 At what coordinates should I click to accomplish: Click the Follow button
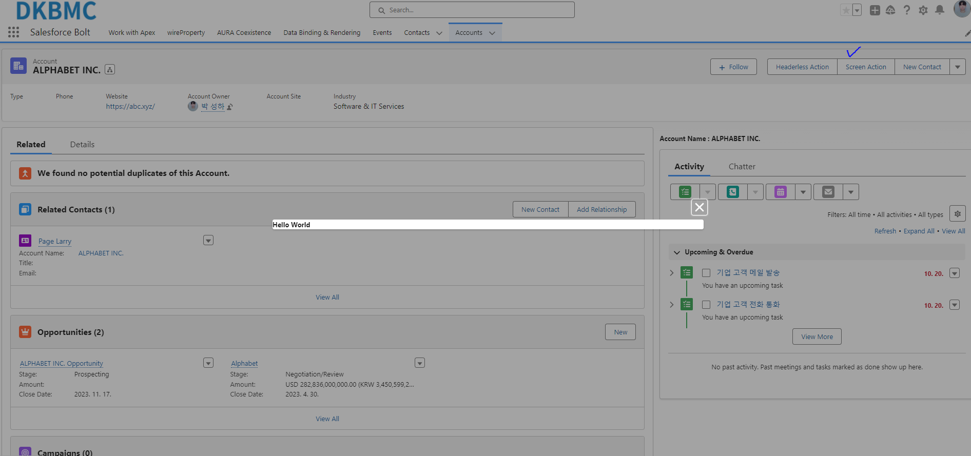click(733, 67)
